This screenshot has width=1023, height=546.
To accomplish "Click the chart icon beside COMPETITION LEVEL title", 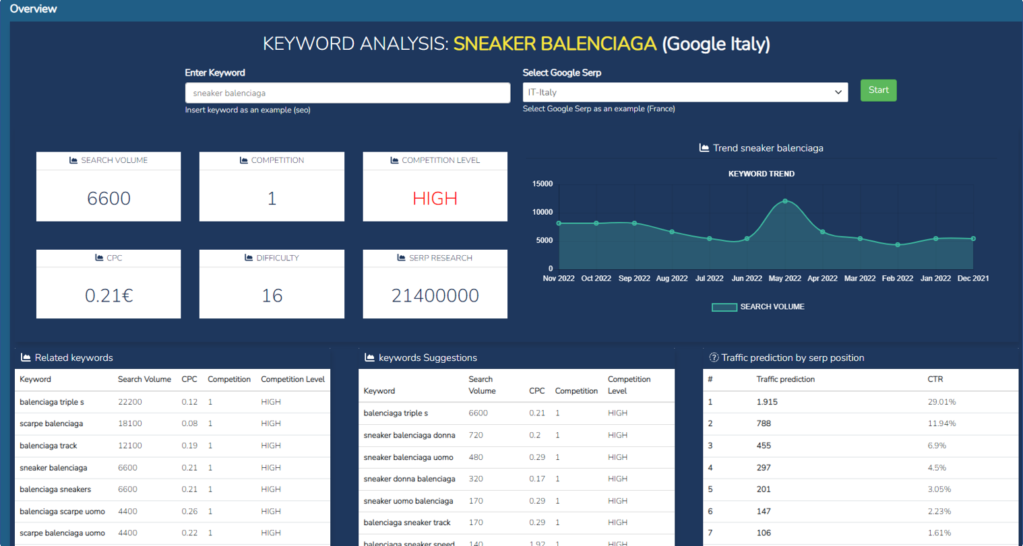I will [x=394, y=160].
